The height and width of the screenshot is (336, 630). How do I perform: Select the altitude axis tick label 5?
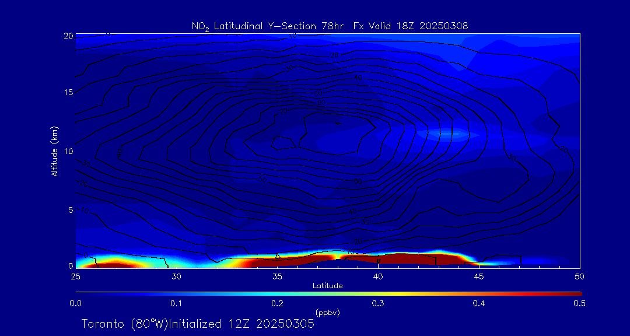point(71,210)
